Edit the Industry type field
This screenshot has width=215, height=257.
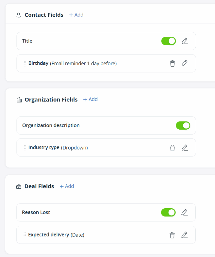coord(184,148)
